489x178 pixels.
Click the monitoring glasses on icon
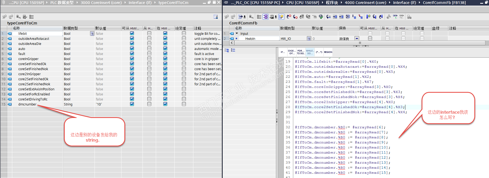395,17
